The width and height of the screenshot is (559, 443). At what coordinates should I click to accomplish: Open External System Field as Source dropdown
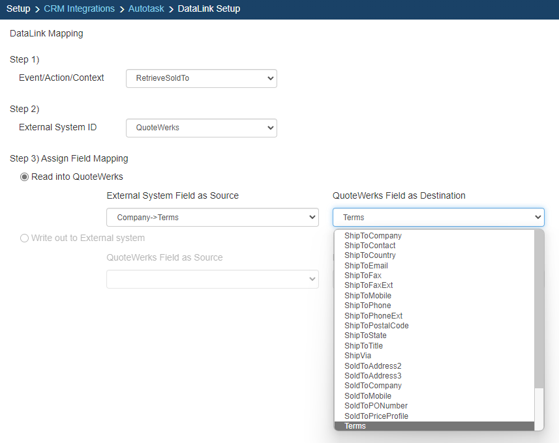212,217
